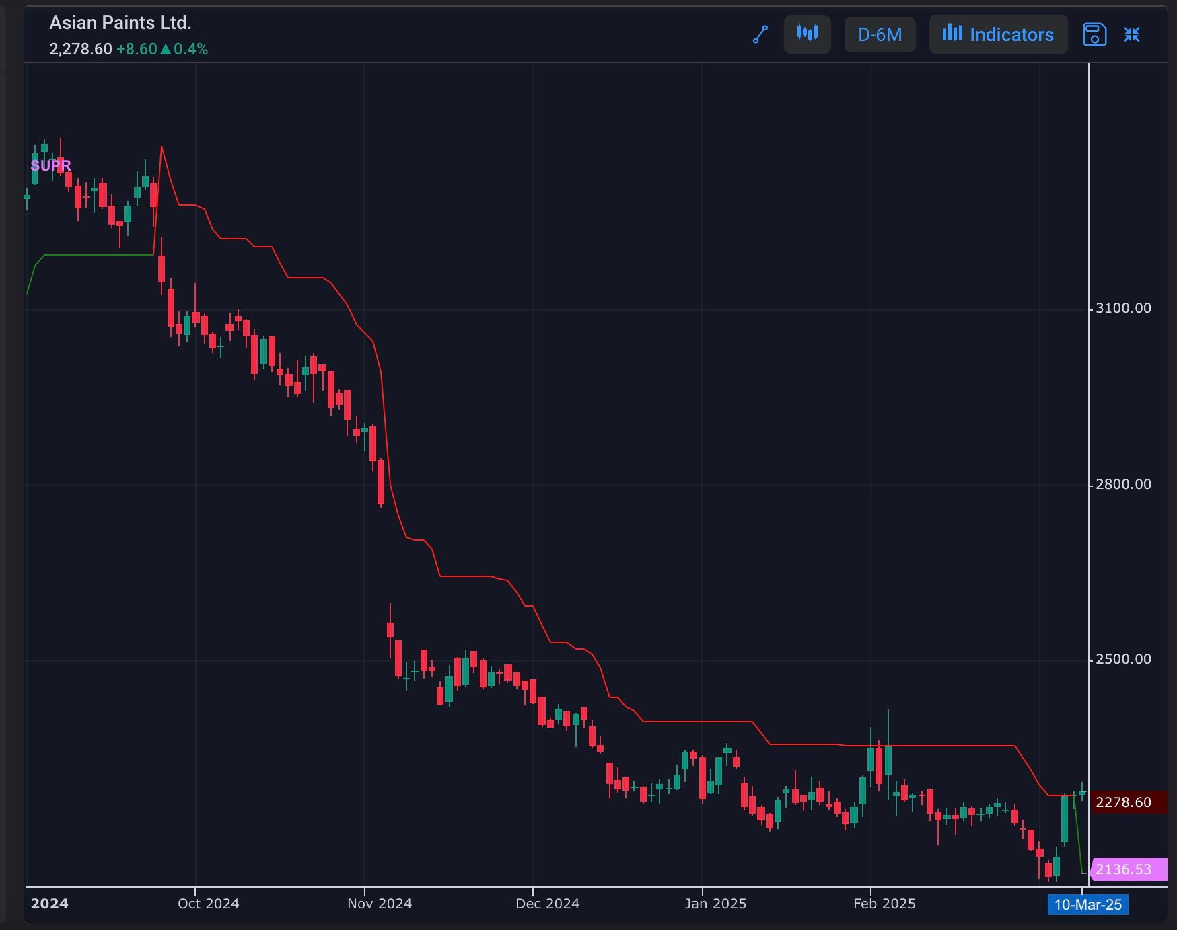Click the save chart icon

click(x=1094, y=34)
